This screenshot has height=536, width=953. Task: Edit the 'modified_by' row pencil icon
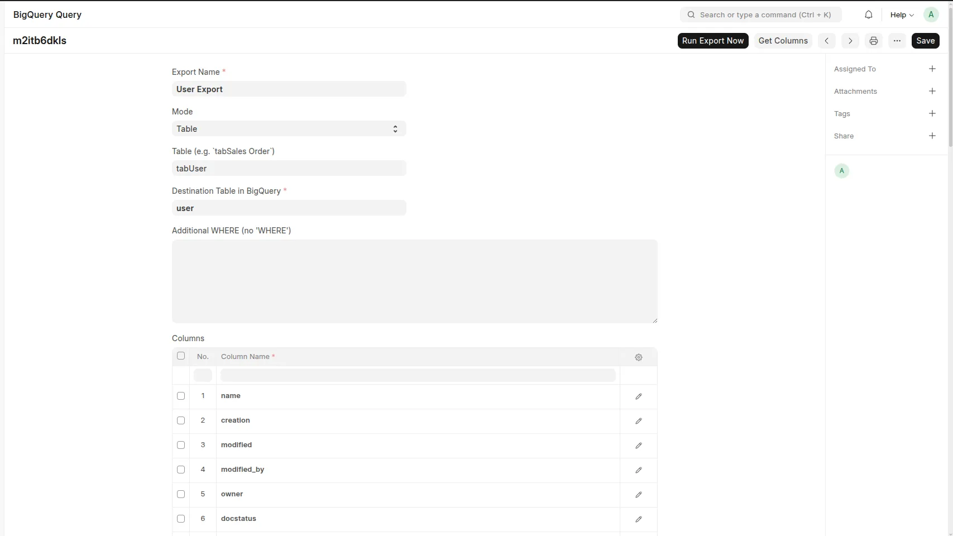tap(638, 470)
